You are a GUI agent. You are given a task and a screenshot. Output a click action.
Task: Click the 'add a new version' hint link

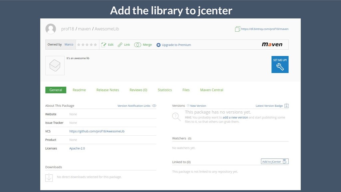(x=235, y=117)
